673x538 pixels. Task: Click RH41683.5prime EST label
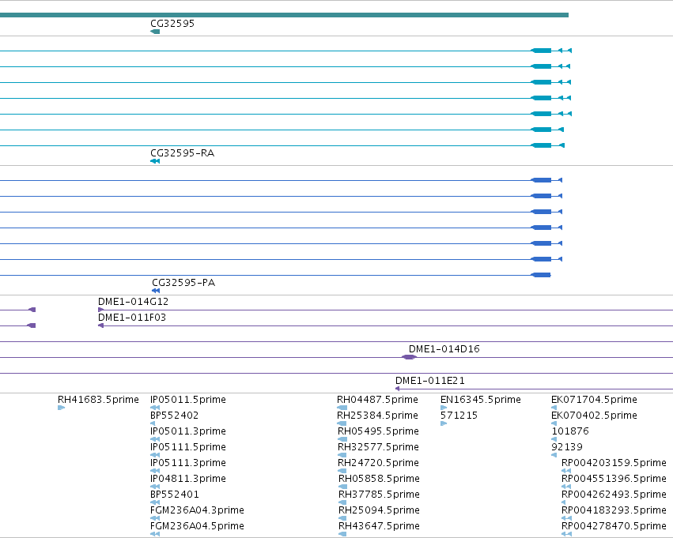pyautogui.click(x=98, y=400)
